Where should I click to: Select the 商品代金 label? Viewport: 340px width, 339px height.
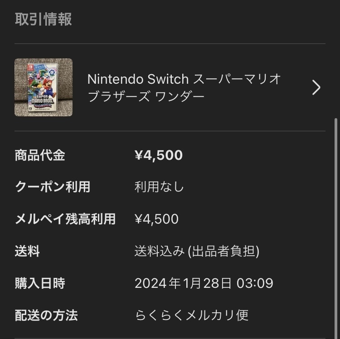(40, 155)
